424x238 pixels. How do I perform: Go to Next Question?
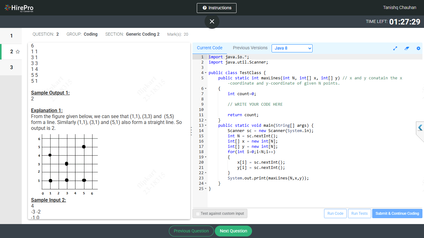[233, 231]
